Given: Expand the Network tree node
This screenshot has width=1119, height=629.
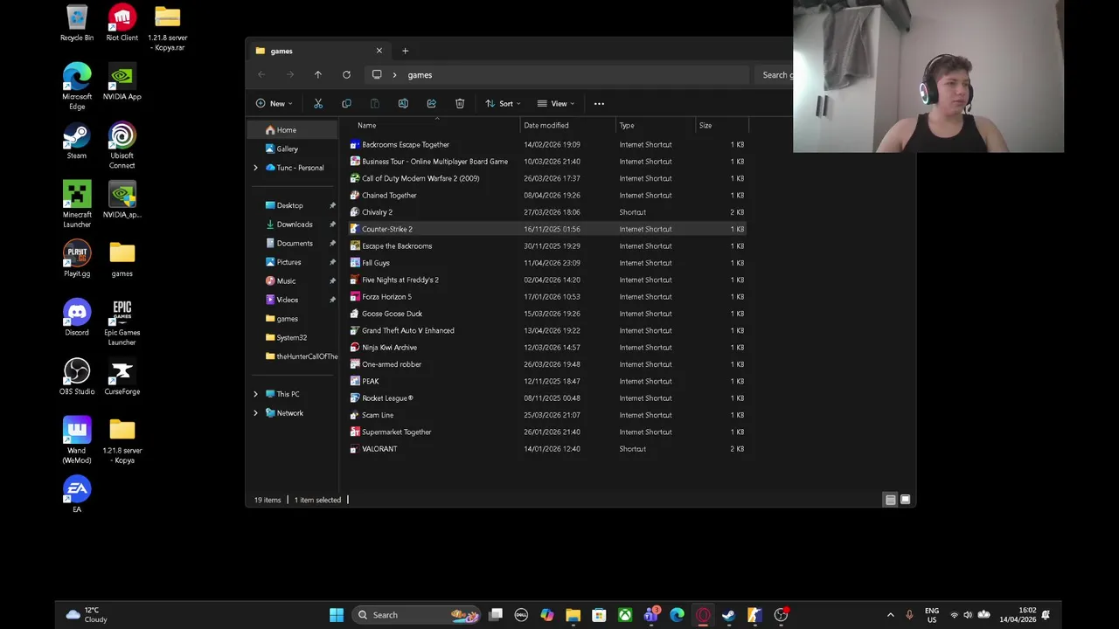Looking at the screenshot, I should point(256,413).
